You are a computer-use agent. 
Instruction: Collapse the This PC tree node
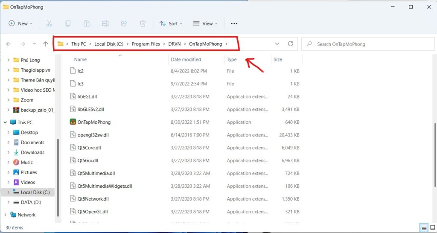(x=5, y=122)
